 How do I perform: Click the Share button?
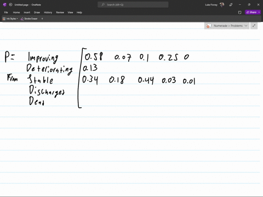[x=251, y=12]
